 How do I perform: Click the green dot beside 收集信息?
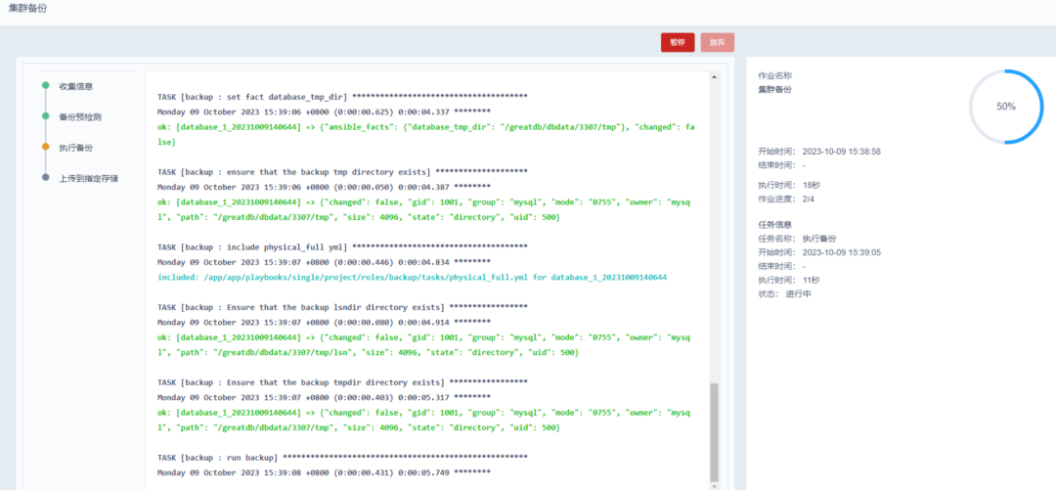45,86
